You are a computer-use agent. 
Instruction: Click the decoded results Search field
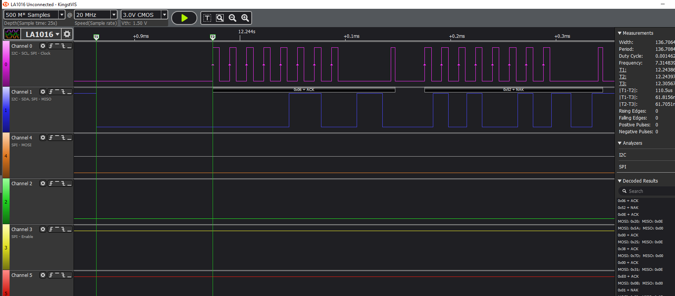coord(647,191)
